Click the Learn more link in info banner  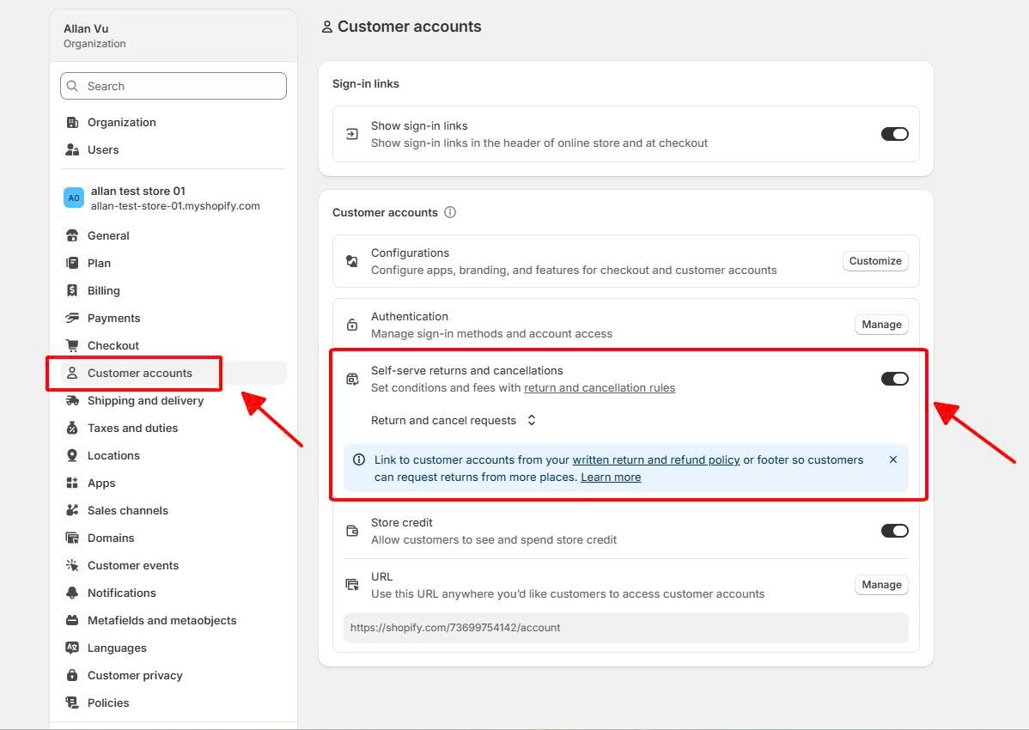(x=611, y=477)
